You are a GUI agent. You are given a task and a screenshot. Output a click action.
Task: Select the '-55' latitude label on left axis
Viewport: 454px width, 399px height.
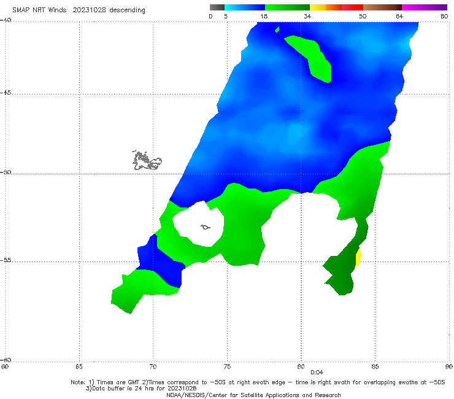click(6, 260)
